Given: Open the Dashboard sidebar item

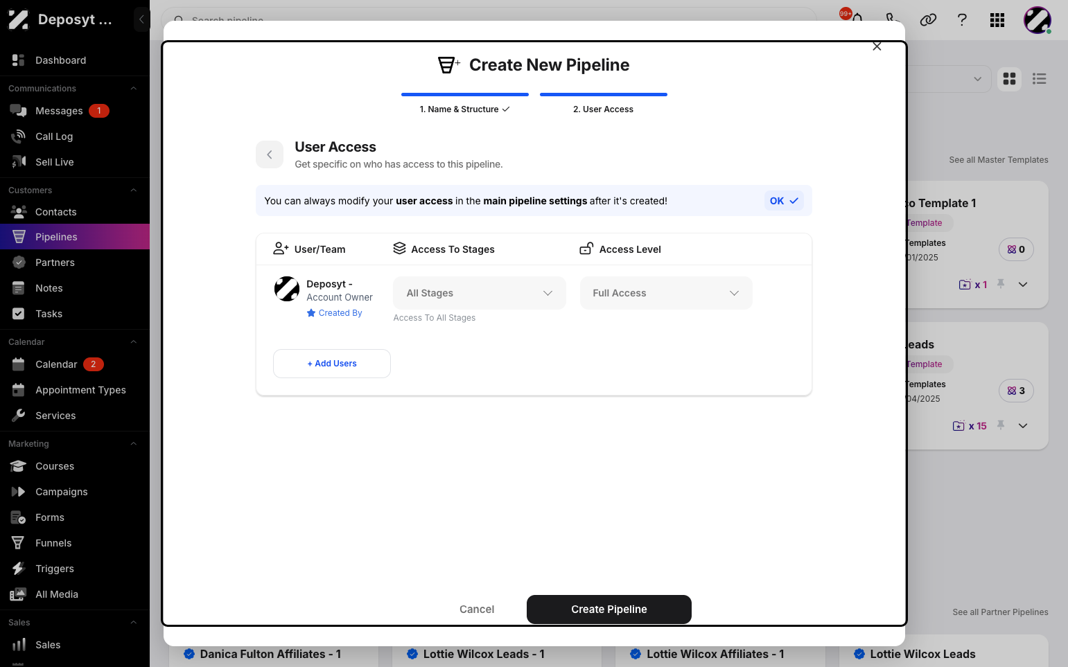Looking at the screenshot, I should coord(75,60).
